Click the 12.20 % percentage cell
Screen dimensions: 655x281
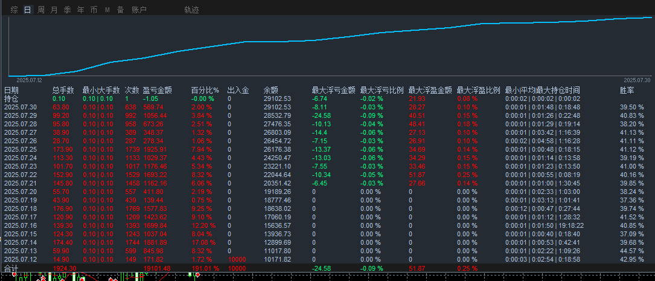tap(203, 226)
